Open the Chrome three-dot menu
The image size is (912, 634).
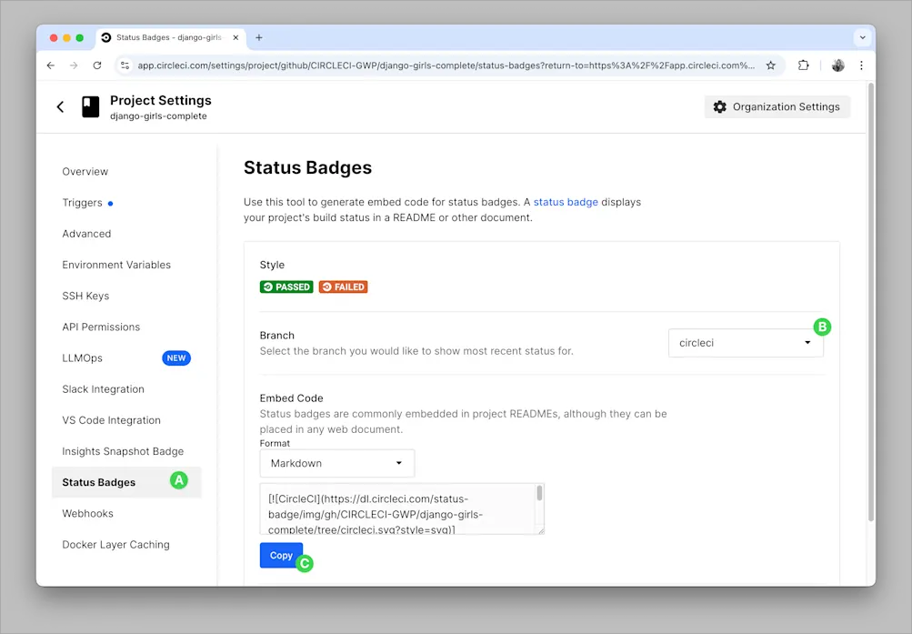(x=861, y=65)
